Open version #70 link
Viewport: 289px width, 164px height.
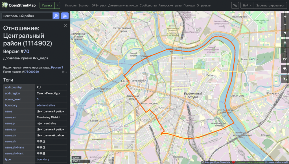26,51
